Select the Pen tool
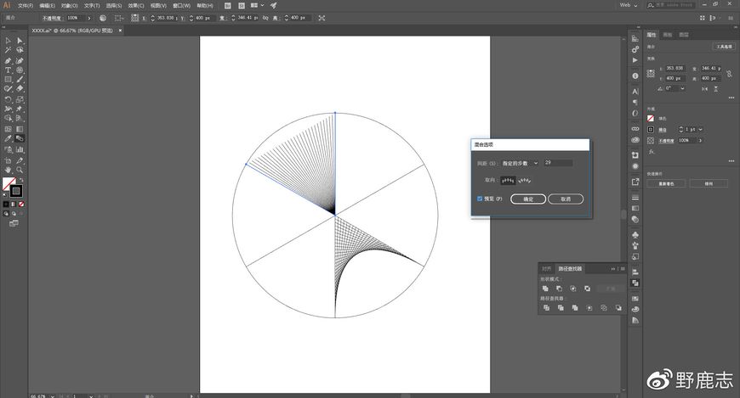The image size is (740, 398). [8, 61]
